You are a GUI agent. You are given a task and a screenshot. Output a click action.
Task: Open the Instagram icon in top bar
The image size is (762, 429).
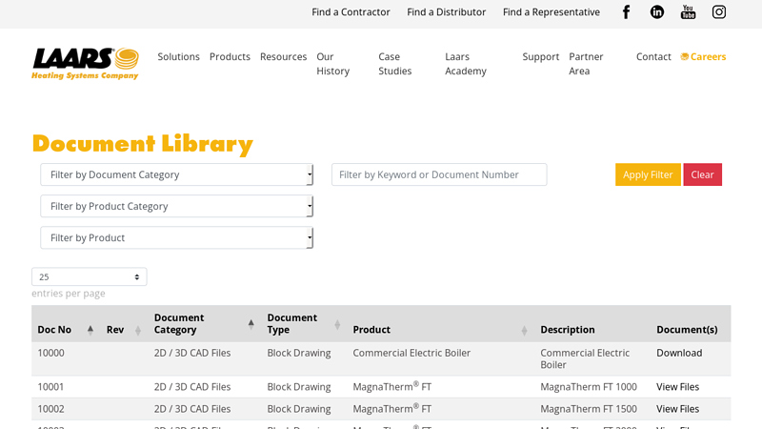click(x=719, y=12)
